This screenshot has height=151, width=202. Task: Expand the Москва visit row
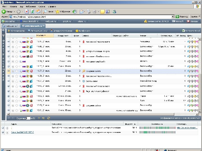tap(8, 61)
